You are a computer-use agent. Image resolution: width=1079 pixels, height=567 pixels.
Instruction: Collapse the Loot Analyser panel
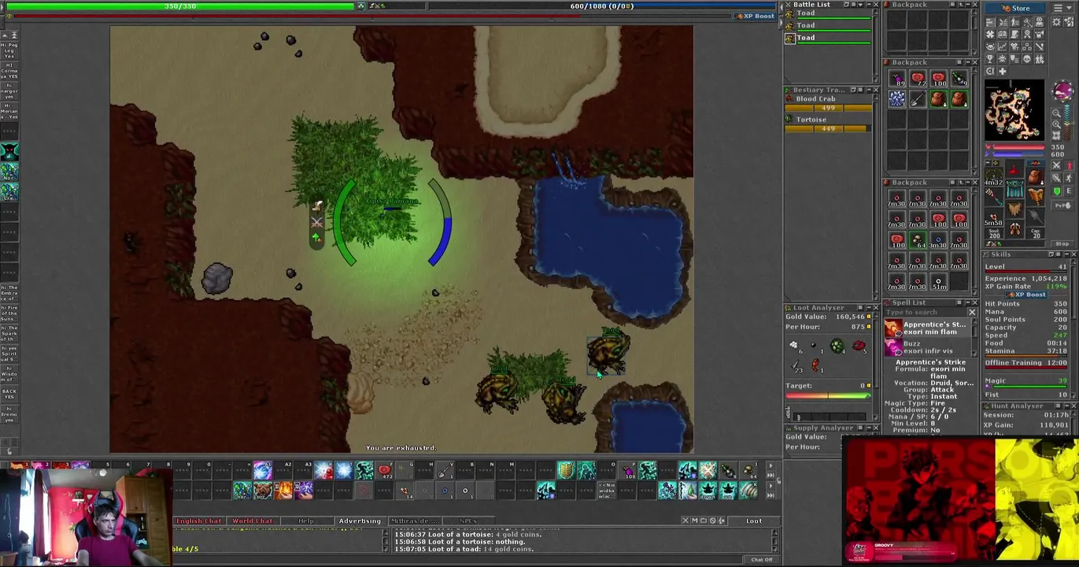tap(867, 308)
